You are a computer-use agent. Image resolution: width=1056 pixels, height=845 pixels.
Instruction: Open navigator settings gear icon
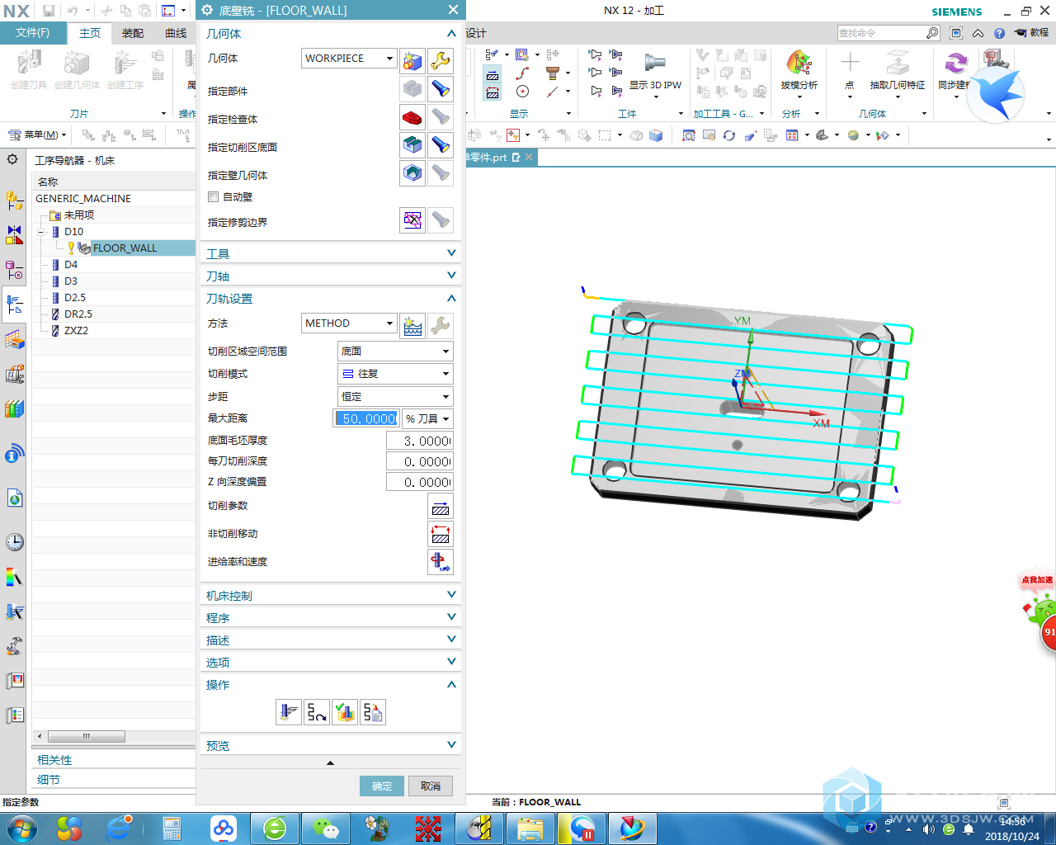[12, 159]
